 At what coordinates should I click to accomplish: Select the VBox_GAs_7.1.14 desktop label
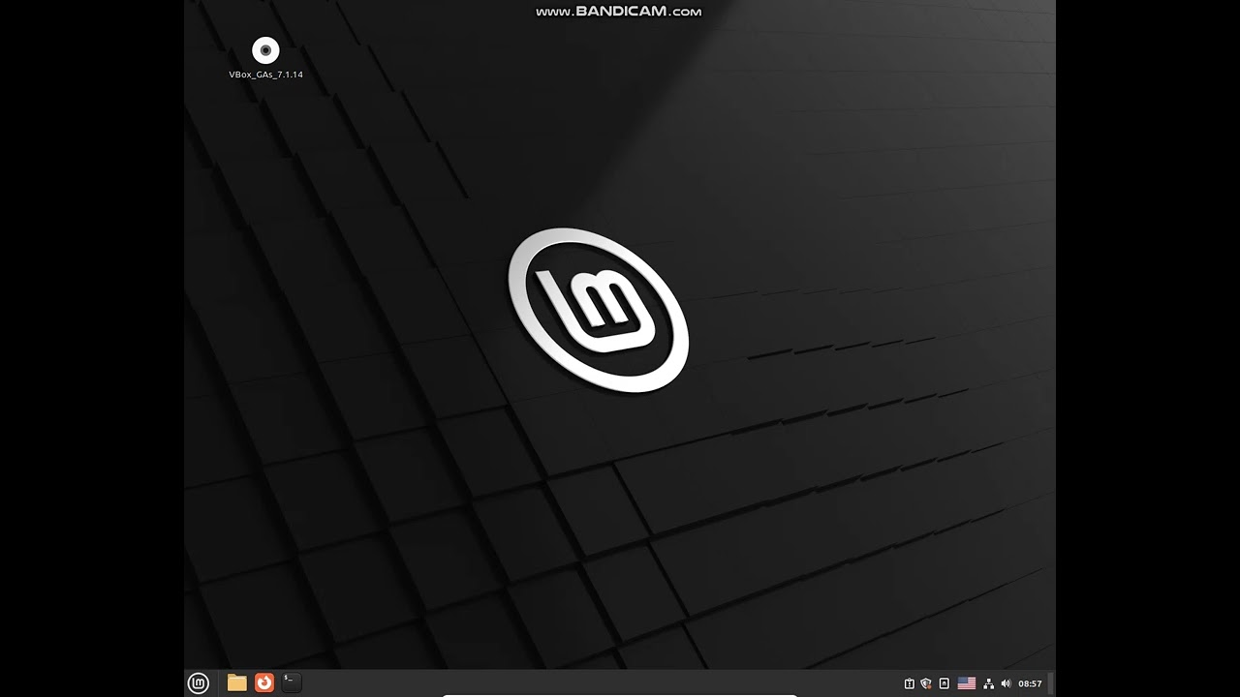coord(265,75)
